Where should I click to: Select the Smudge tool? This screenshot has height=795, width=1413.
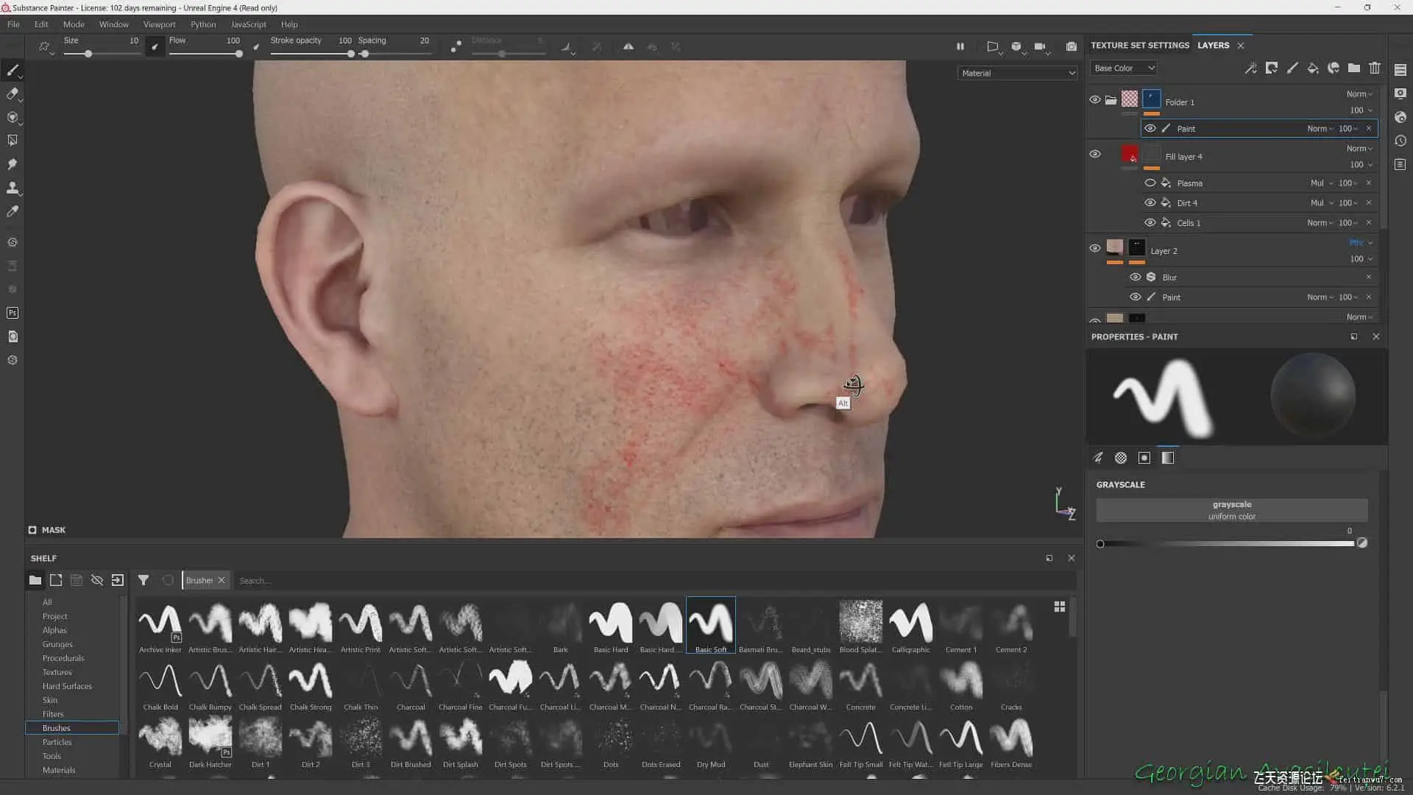(x=13, y=164)
